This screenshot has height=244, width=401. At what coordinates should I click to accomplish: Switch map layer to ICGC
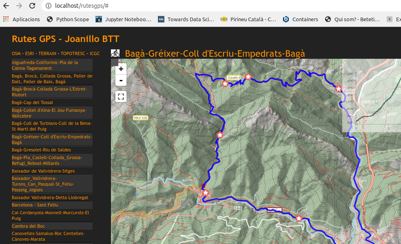[x=95, y=53]
